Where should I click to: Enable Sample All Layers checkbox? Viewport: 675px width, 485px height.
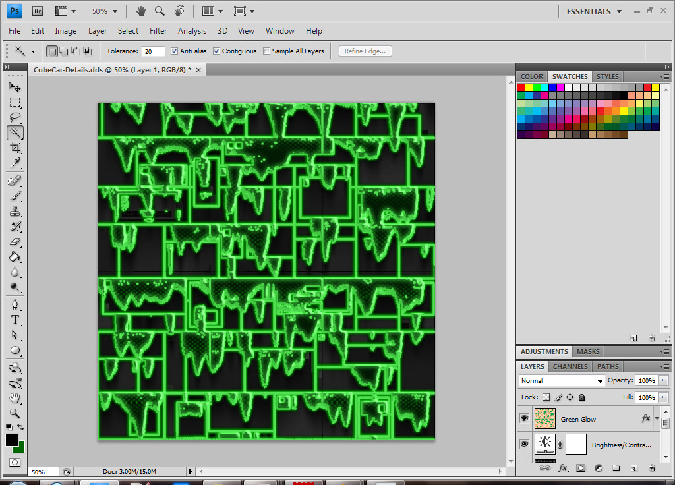pos(266,51)
